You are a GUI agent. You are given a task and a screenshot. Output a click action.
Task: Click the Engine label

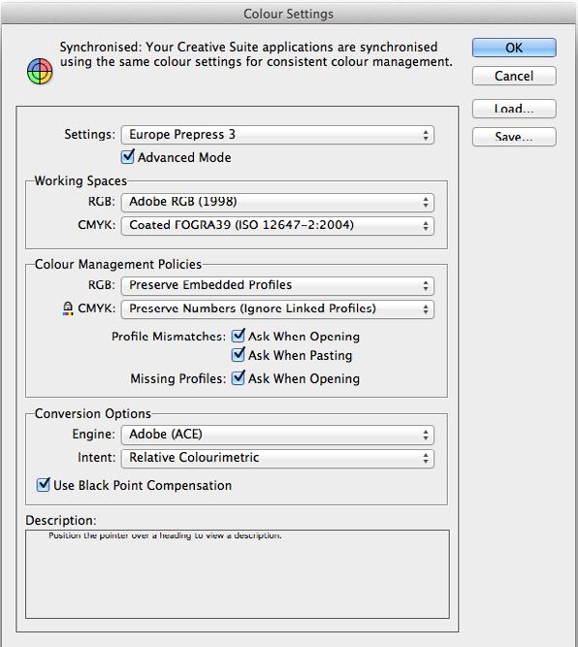click(x=93, y=435)
